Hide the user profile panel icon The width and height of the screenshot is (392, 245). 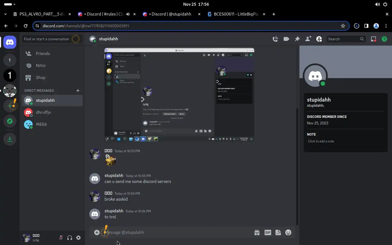pos(319,39)
